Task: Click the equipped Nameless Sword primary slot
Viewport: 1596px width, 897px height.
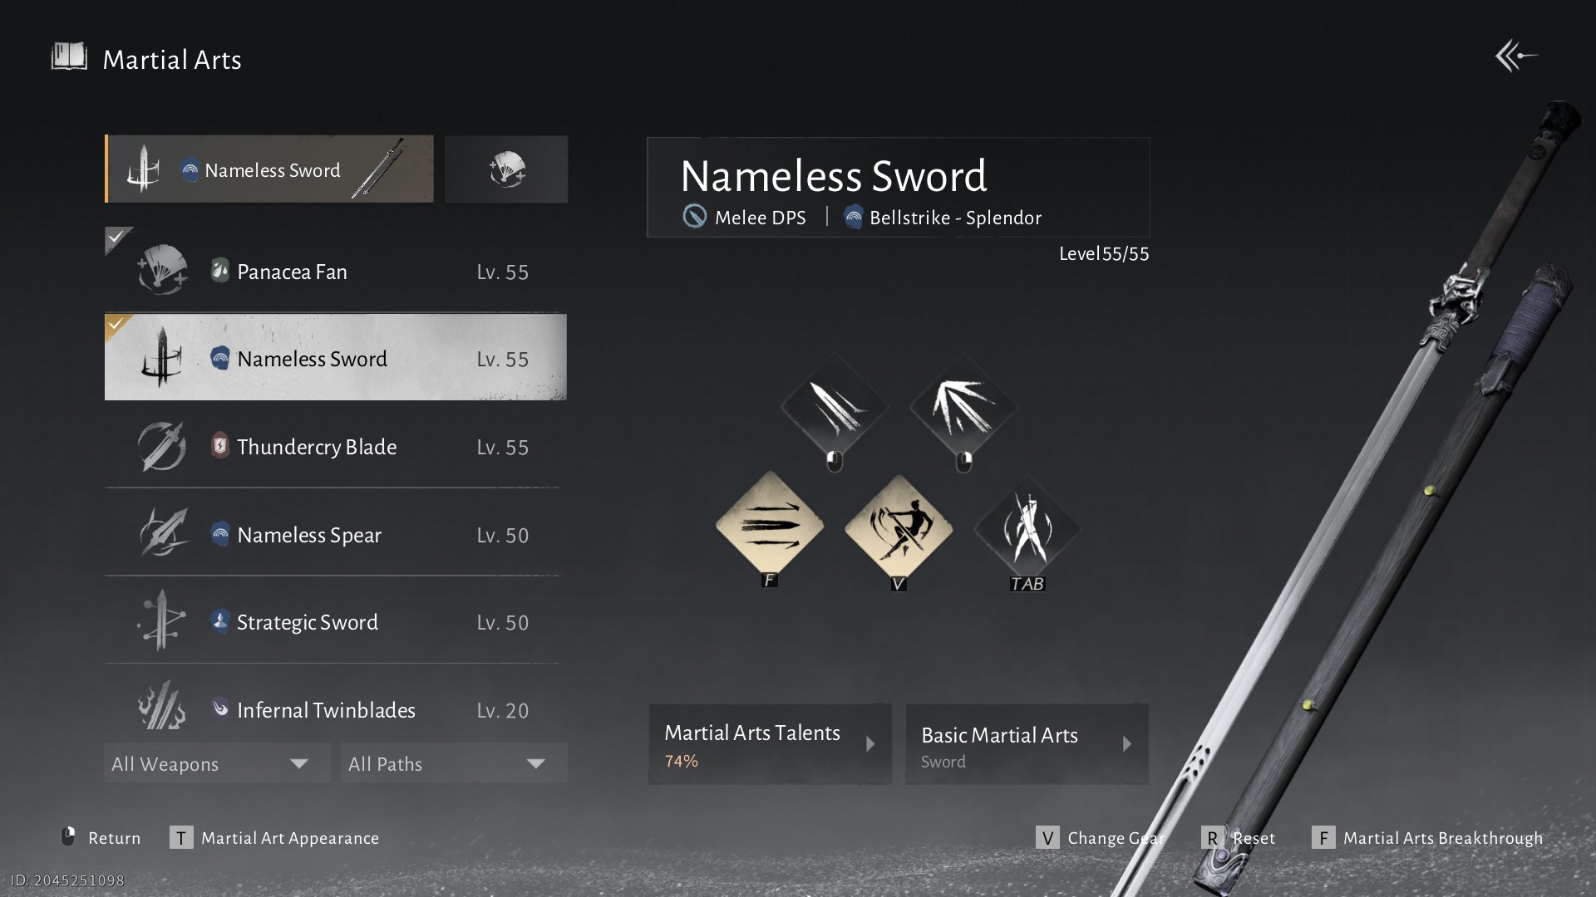Action: [x=269, y=169]
